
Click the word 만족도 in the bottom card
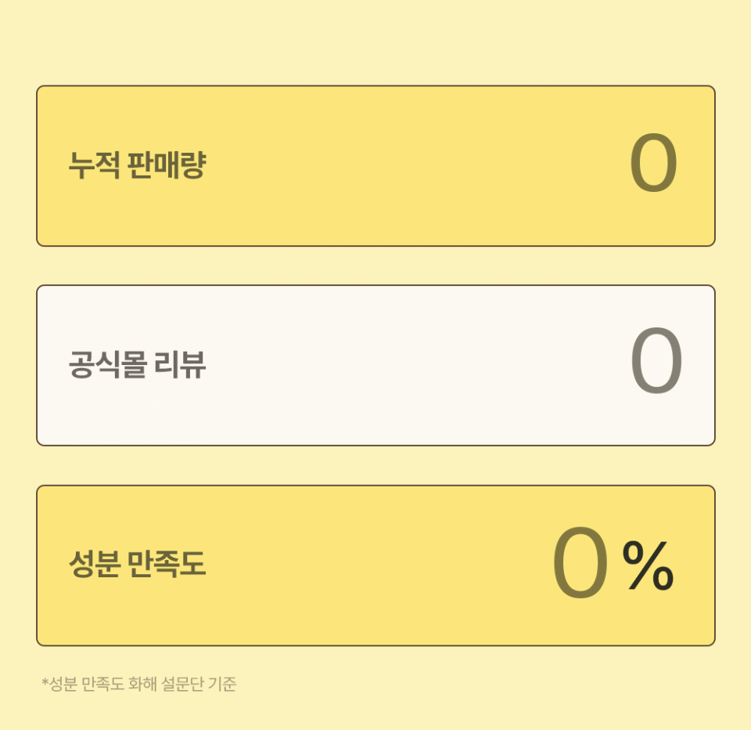[x=166, y=565]
